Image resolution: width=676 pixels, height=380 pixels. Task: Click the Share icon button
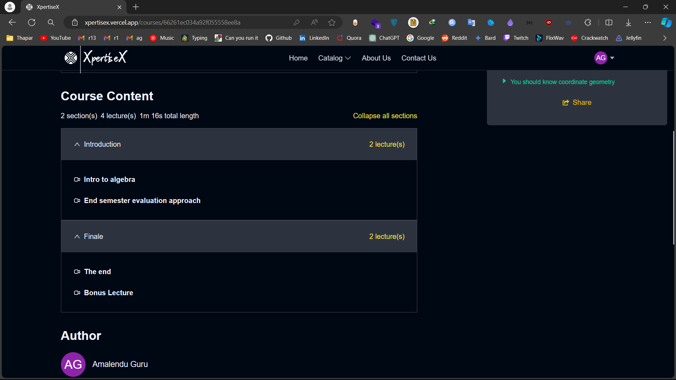566,102
